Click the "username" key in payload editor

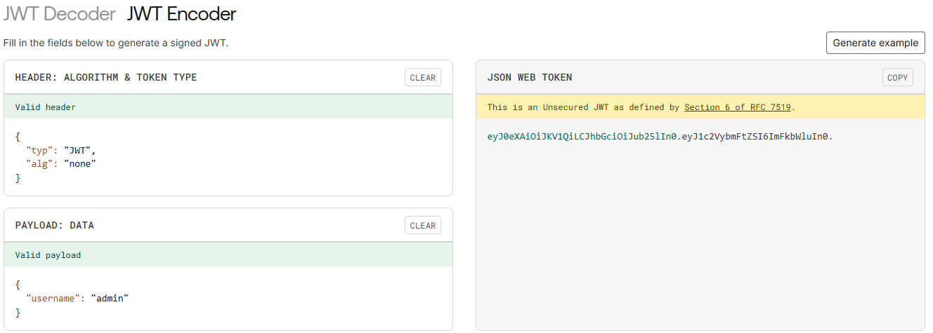(53, 298)
